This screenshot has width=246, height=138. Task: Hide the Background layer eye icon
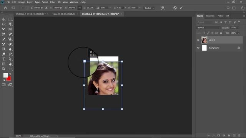[198, 48]
